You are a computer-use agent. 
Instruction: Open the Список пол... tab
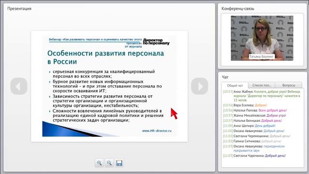262,85
